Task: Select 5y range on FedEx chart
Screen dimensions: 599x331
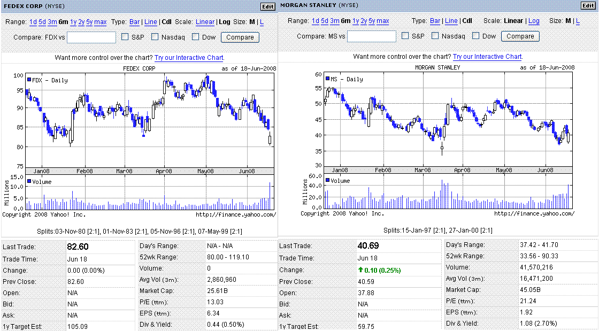Action: click(x=89, y=22)
